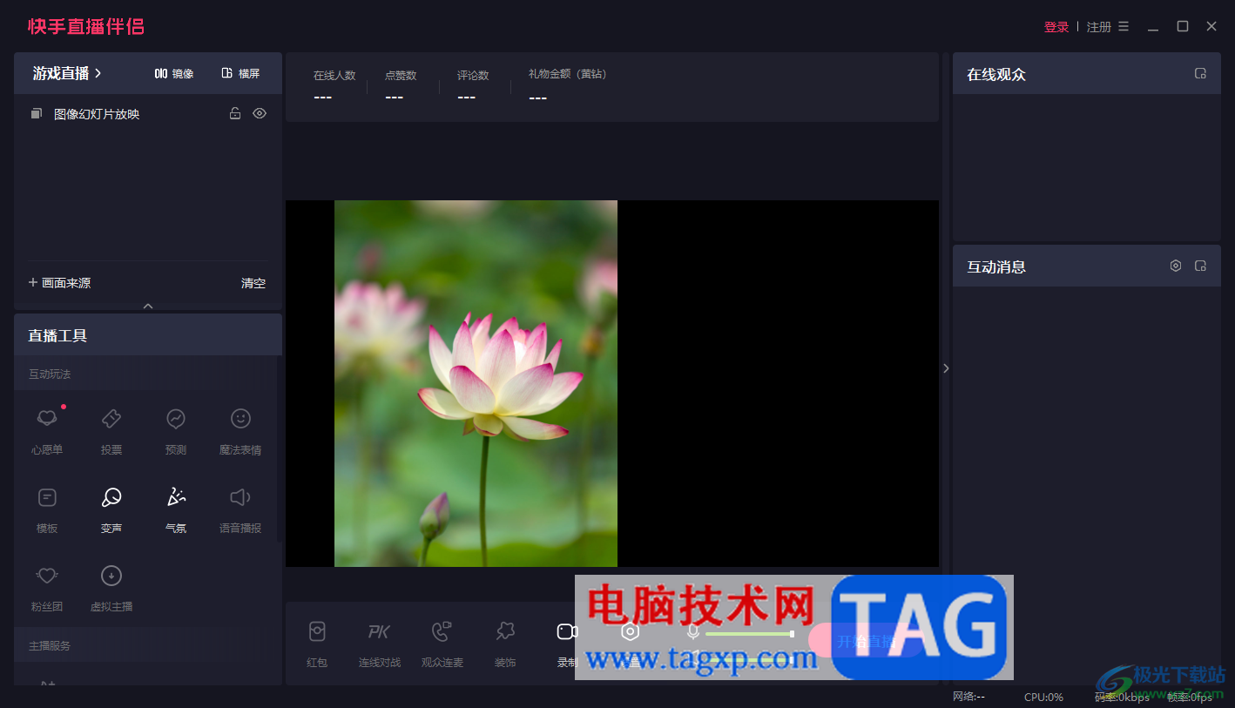Click 注册 to register
The height and width of the screenshot is (708, 1235).
click(x=1099, y=27)
